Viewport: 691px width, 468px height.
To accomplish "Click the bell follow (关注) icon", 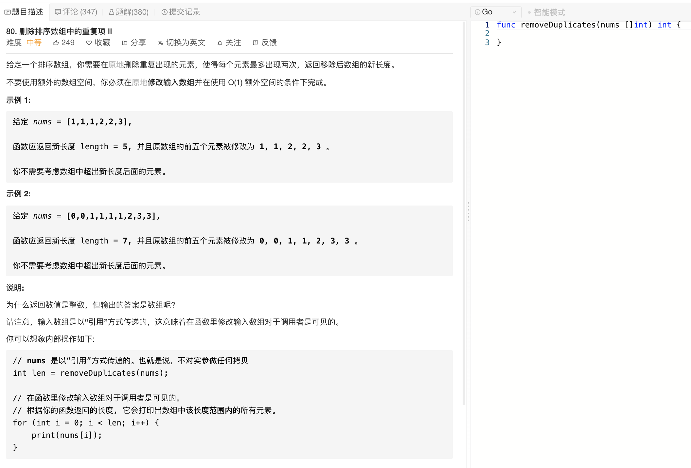I will tap(220, 43).
